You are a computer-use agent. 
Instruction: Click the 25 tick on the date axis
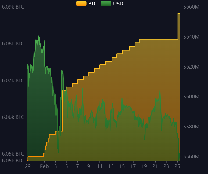[177, 166]
